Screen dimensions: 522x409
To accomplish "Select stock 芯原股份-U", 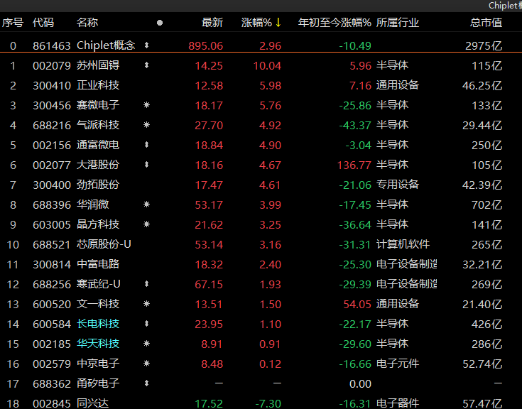I will pyautogui.click(x=104, y=244).
